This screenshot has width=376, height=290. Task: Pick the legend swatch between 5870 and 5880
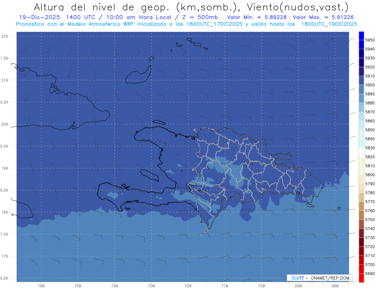[x=361, y=107]
